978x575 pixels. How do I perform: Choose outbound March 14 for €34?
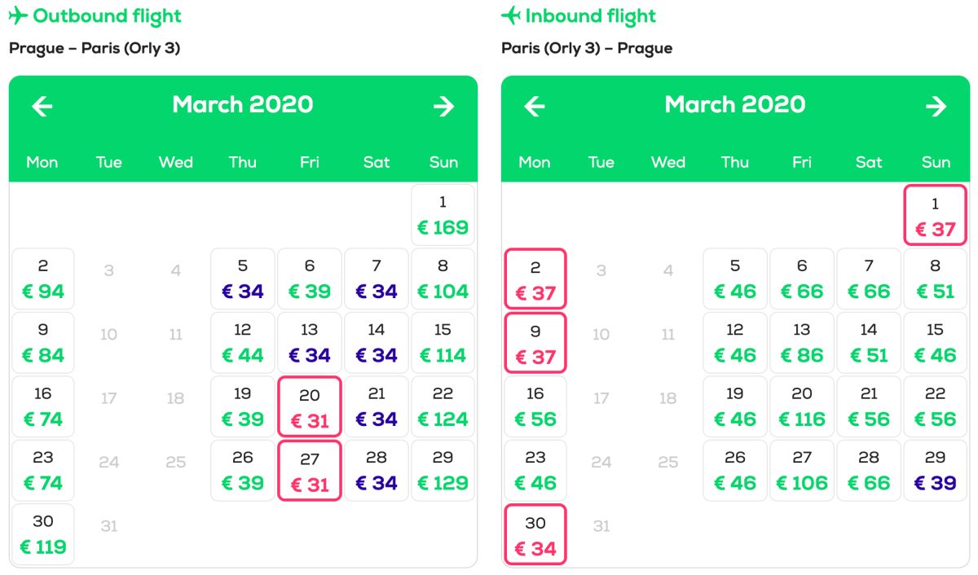point(377,343)
